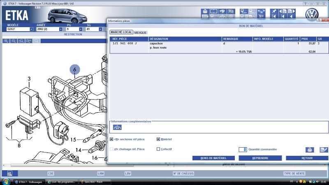This screenshot has height=185, width=329.
Task: Click the price value 51,87
Action: pyautogui.click(x=312, y=44)
